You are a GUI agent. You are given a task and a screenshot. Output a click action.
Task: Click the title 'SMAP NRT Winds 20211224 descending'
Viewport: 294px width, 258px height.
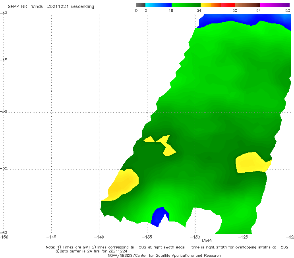[x=51, y=6]
